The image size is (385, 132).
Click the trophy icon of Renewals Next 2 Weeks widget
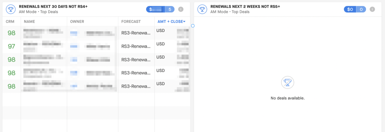(202, 10)
